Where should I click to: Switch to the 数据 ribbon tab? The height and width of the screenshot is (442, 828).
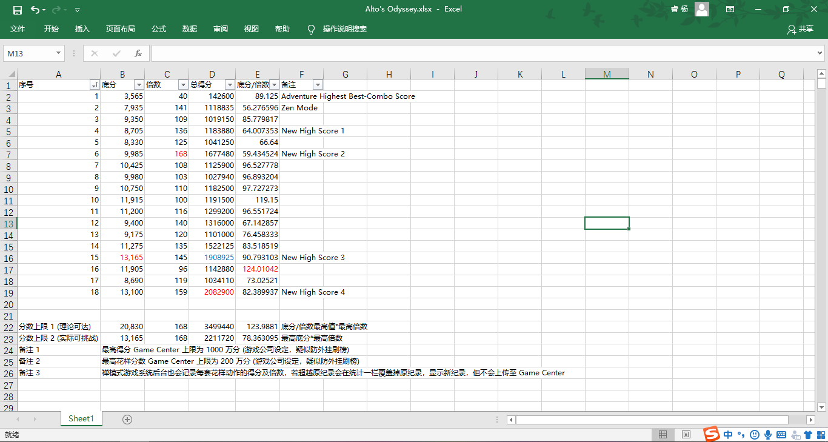(190, 29)
